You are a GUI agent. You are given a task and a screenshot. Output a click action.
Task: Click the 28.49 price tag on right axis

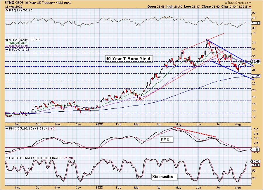click(x=256, y=61)
